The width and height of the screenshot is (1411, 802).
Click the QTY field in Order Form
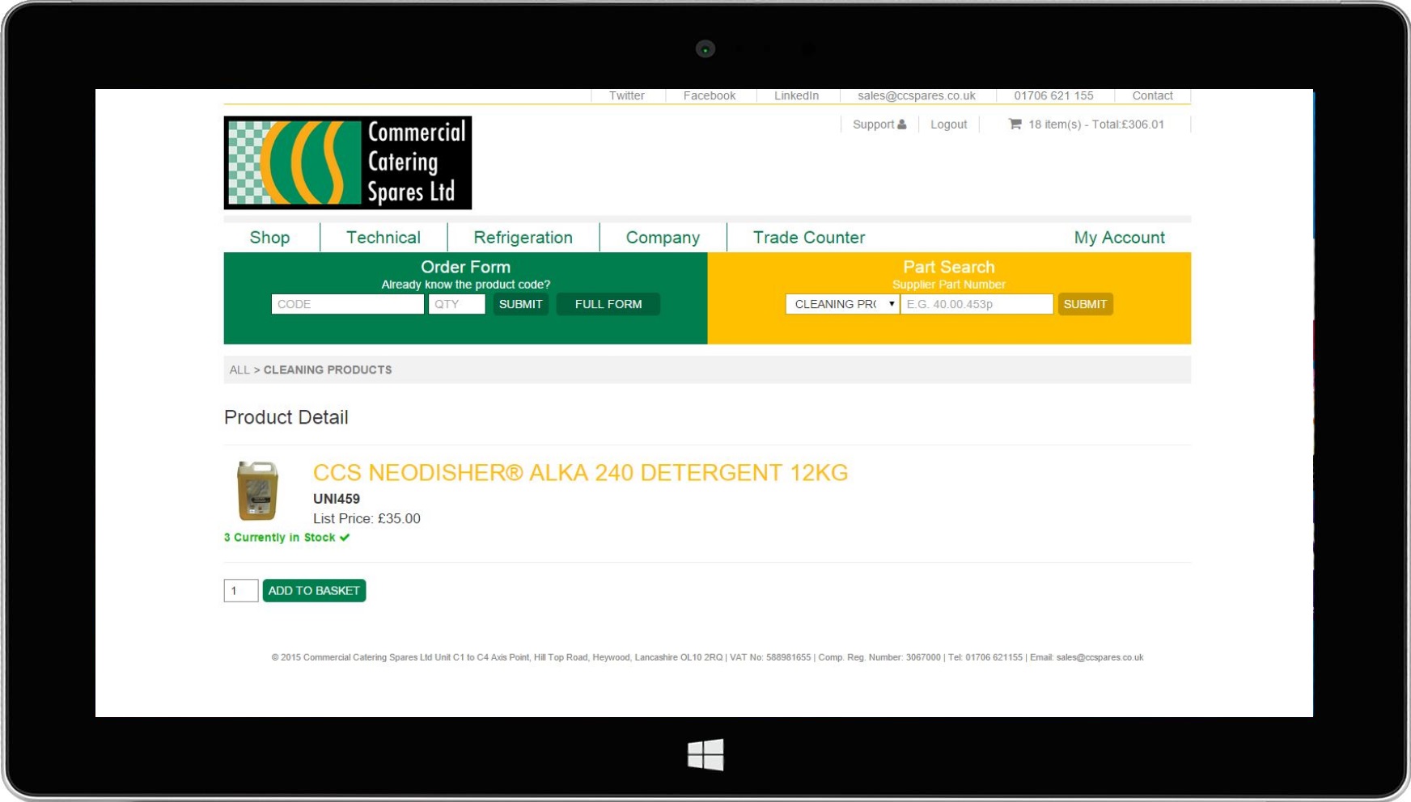tap(456, 304)
